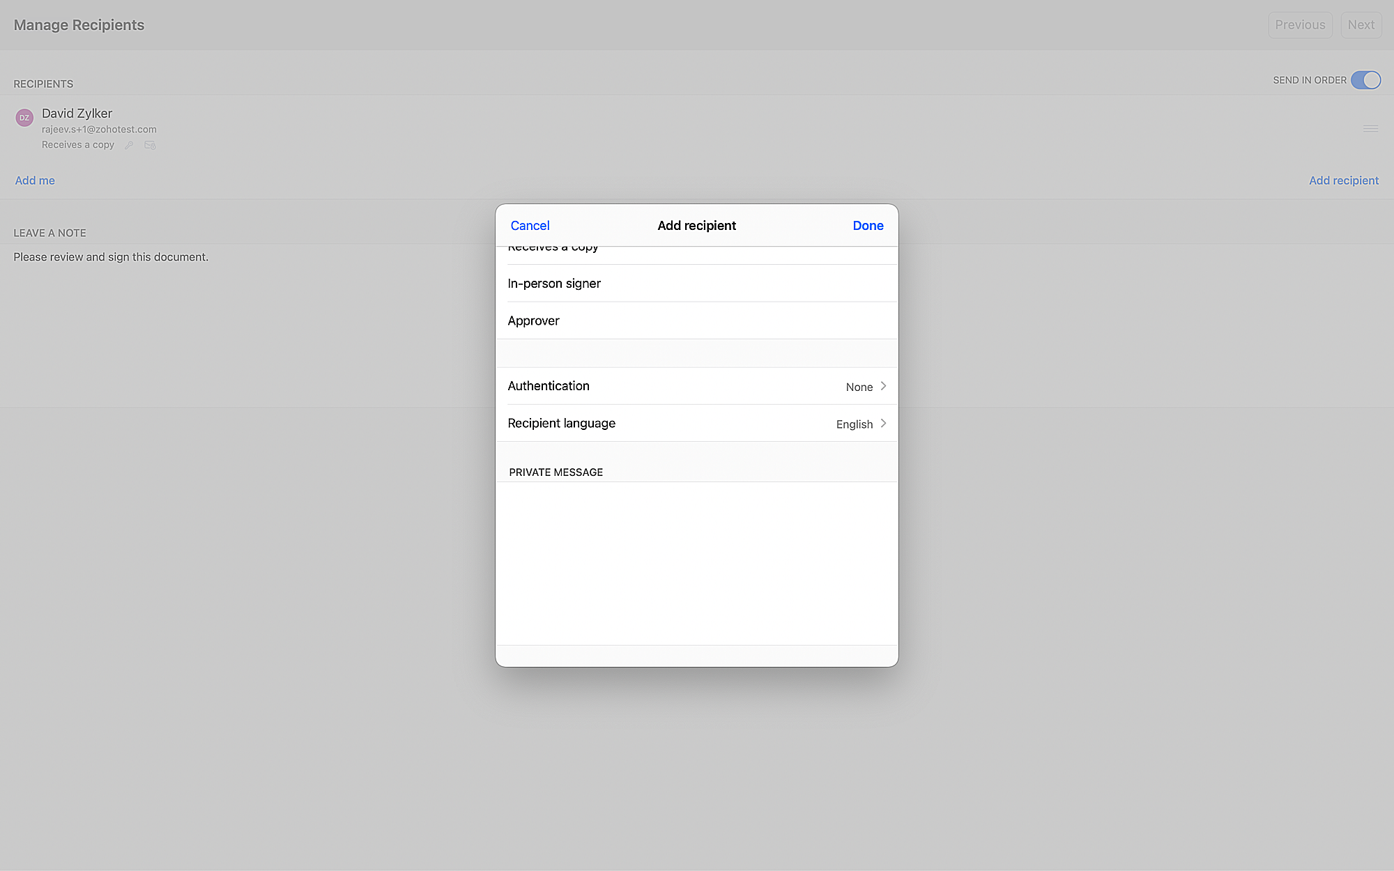The height and width of the screenshot is (871, 1394).
Task: Toggle the Send in Order switch
Action: point(1365,80)
